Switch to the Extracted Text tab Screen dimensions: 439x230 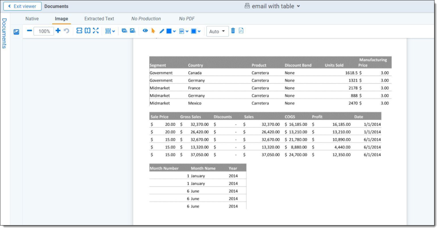(99, 19)
